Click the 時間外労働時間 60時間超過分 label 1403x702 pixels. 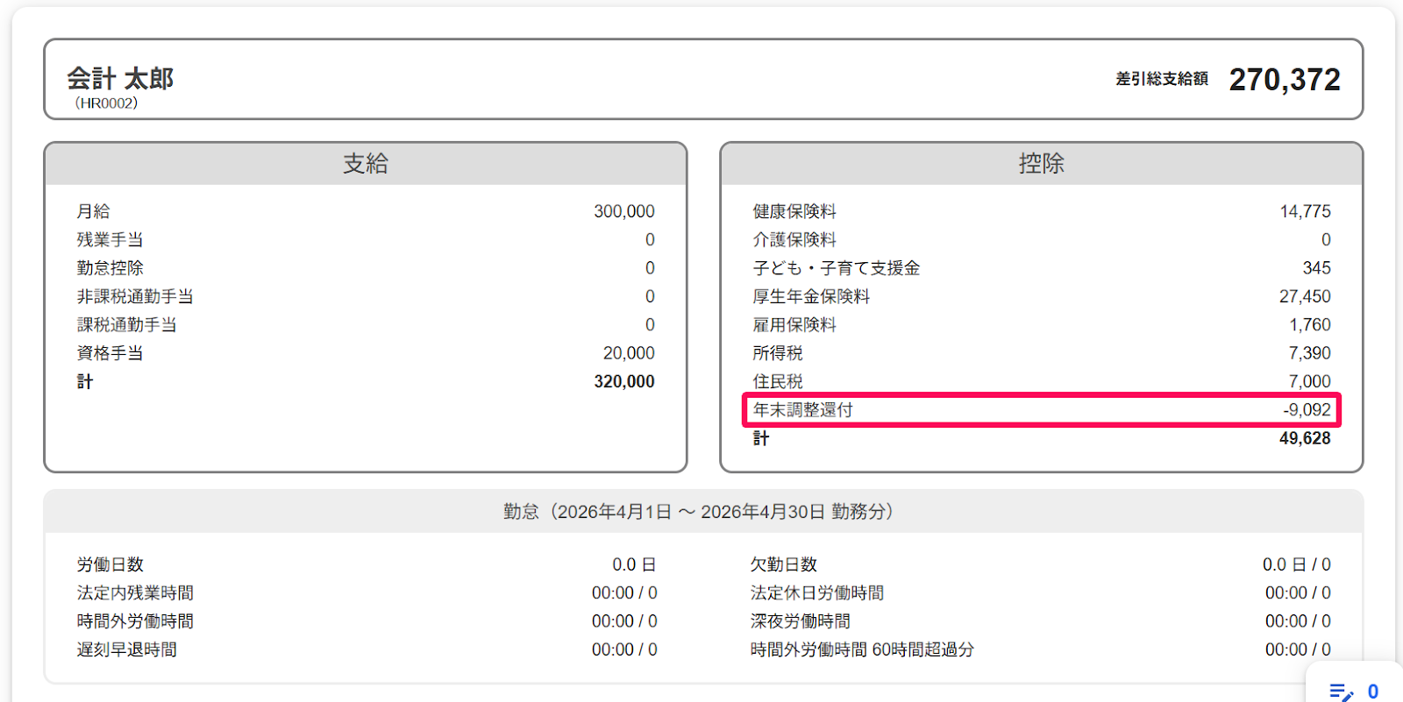click(862, 649)
